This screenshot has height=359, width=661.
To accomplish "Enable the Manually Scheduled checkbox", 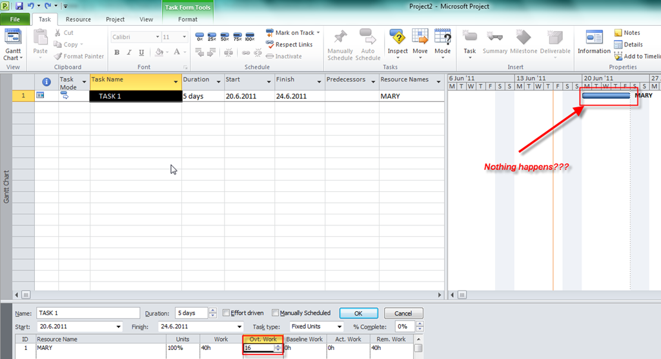I will click(276, 313).
